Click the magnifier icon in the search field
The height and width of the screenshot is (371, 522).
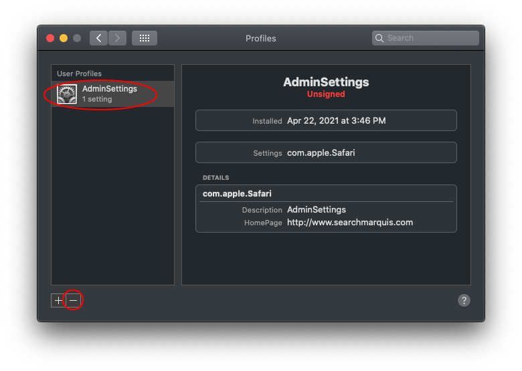pyautogui.click(x=379, y=38)
